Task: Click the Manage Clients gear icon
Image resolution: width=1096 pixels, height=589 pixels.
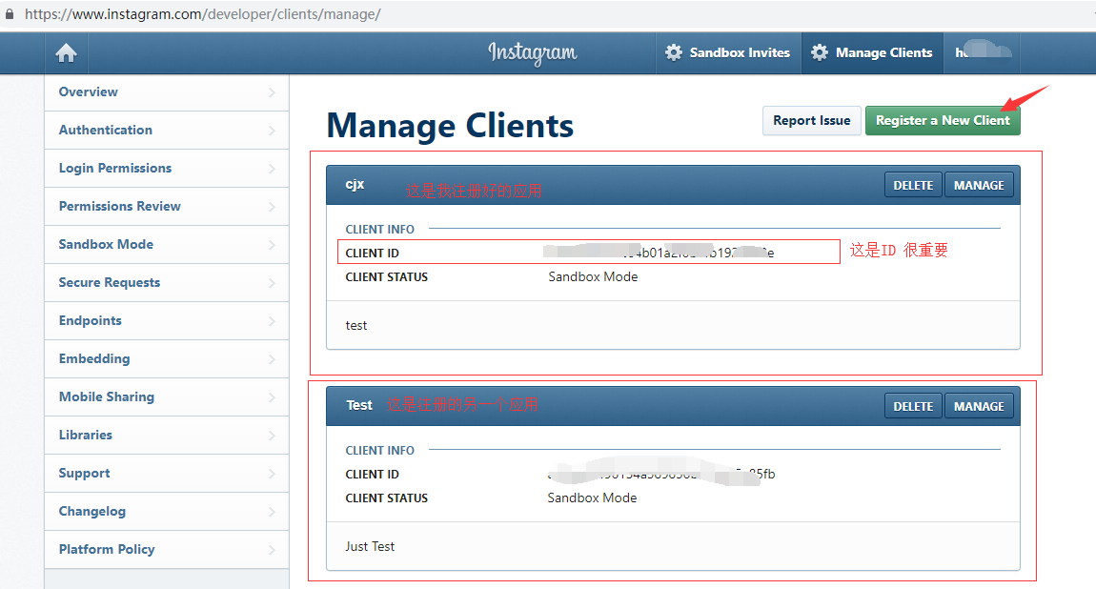Action: 820,52
